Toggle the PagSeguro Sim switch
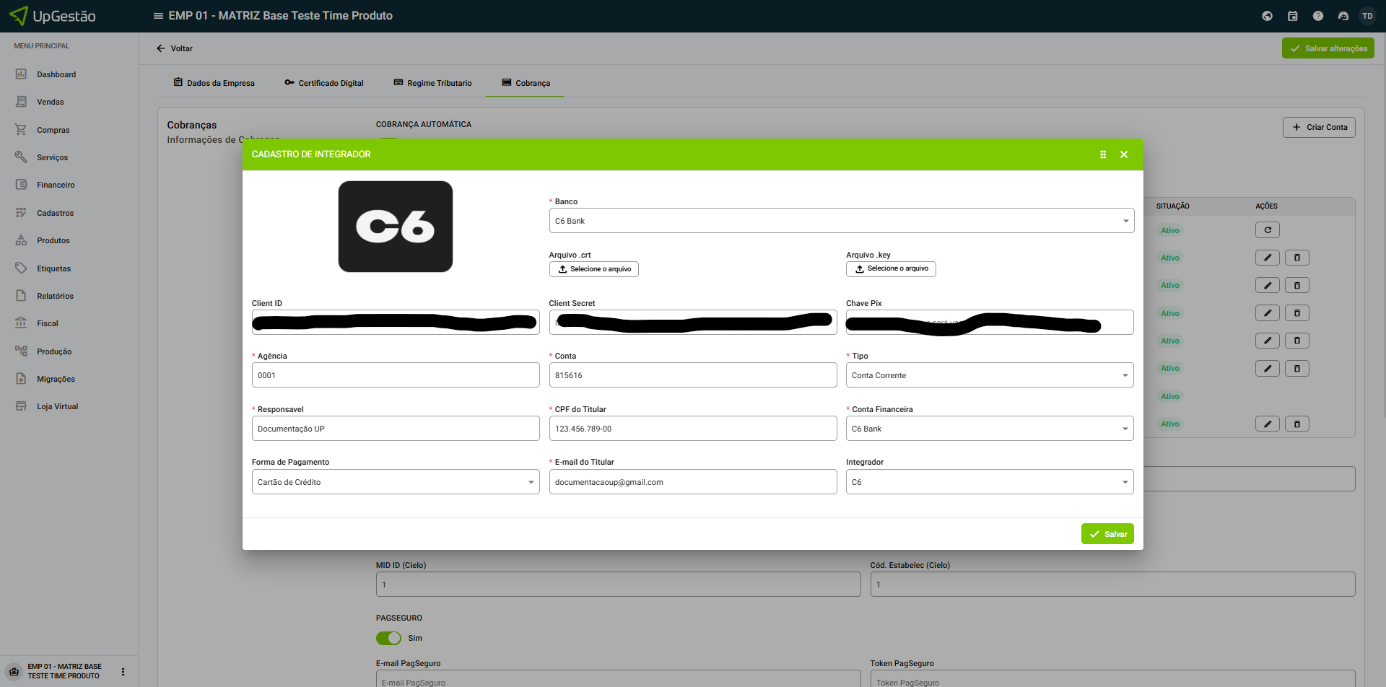Viewport: 1386px width, 687px height. (x=388, y=638)
